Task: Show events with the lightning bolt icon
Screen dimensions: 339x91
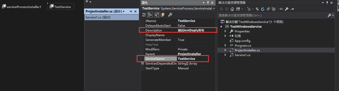Action: (163, 15)
